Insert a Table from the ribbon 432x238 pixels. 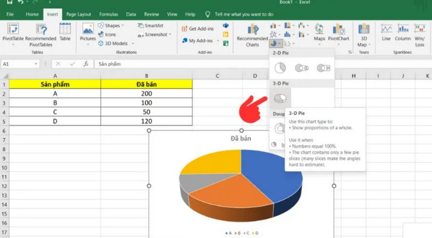(65, 32)
